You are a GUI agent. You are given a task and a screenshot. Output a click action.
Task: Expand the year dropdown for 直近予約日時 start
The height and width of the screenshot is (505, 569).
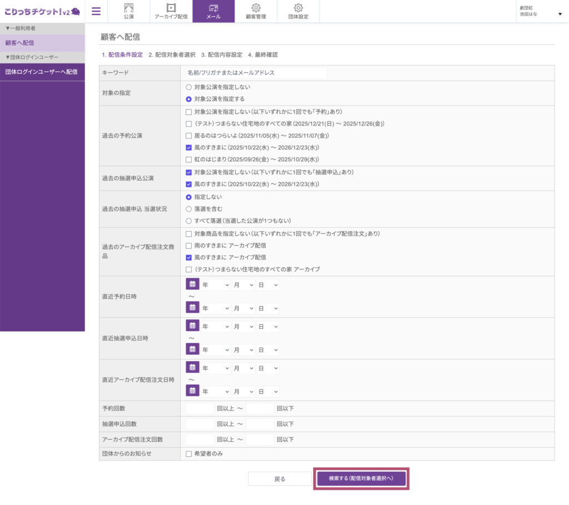216,285
